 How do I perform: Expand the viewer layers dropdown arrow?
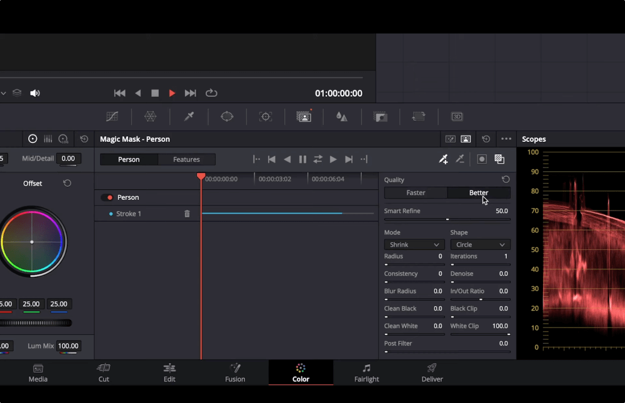click(x=3, y=93)
